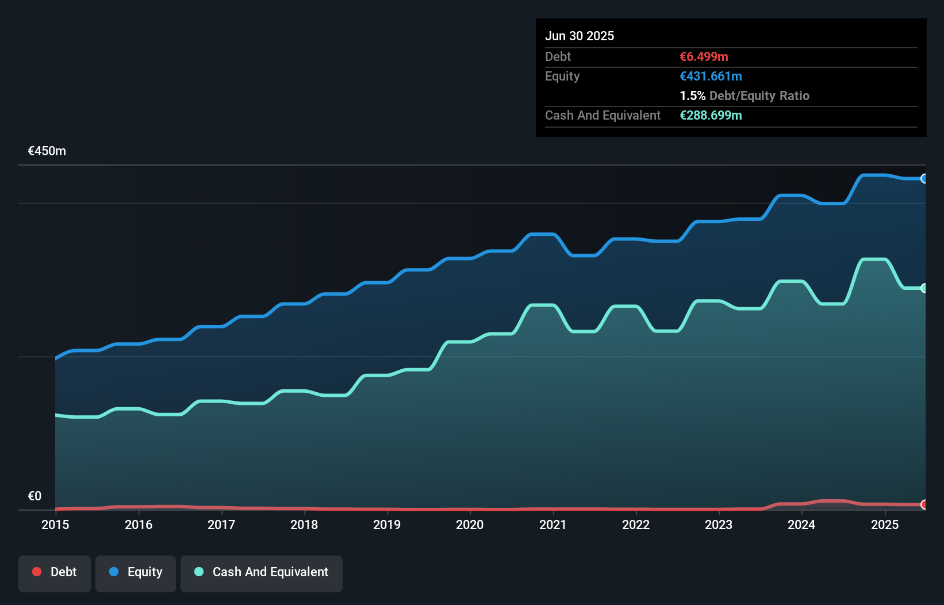
Task: Click the teal Cash And Equivalent legend dot
Action: click(x=198, y=572)
